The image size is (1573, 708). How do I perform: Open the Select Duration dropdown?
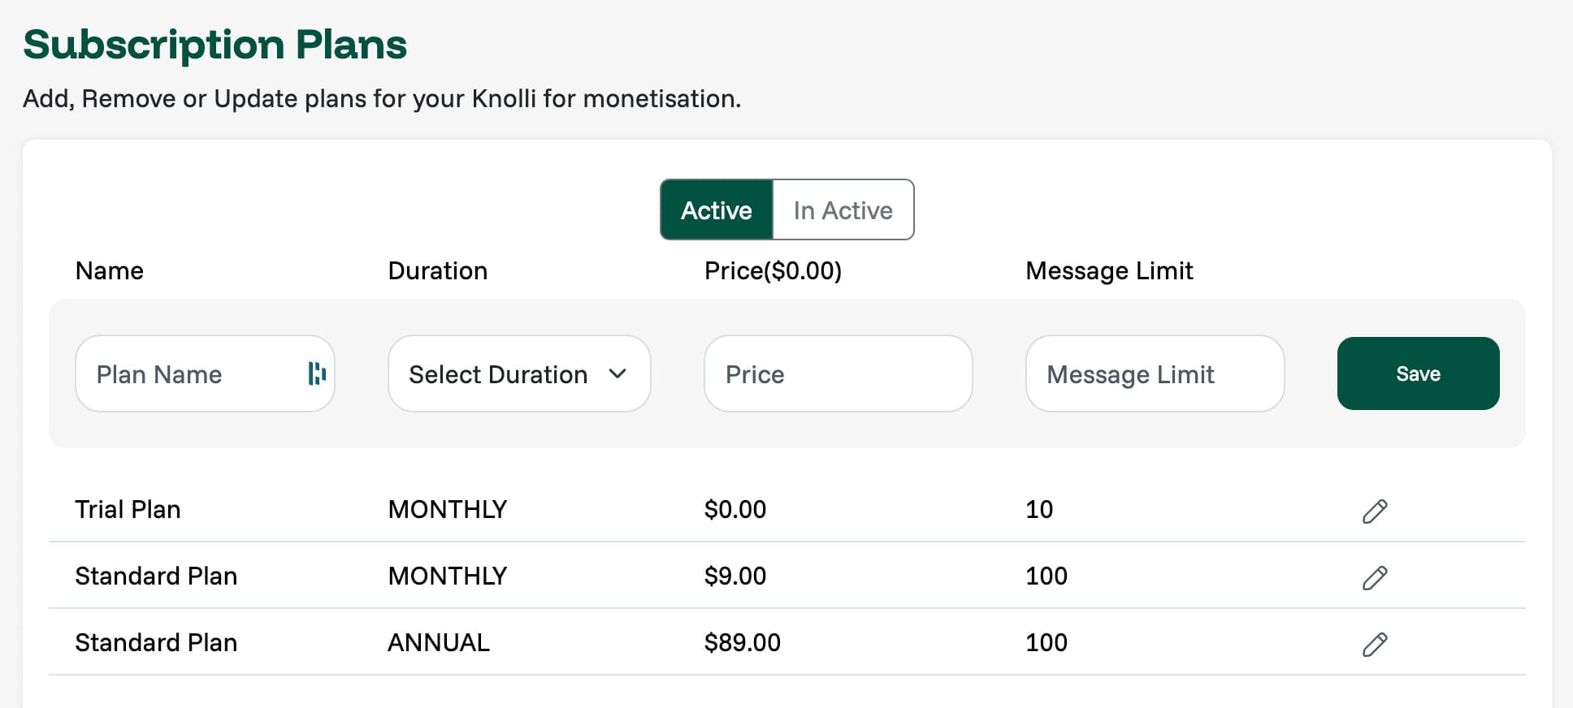(518, 373)
